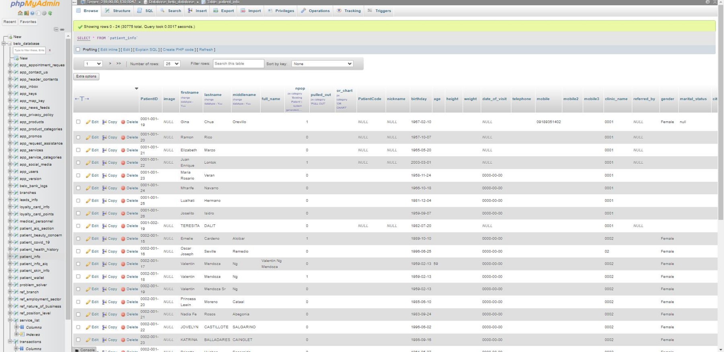
Task: Click pencil Edit icon for Gina Chua row
Action: pyautogui.click(x=88, y=122)
